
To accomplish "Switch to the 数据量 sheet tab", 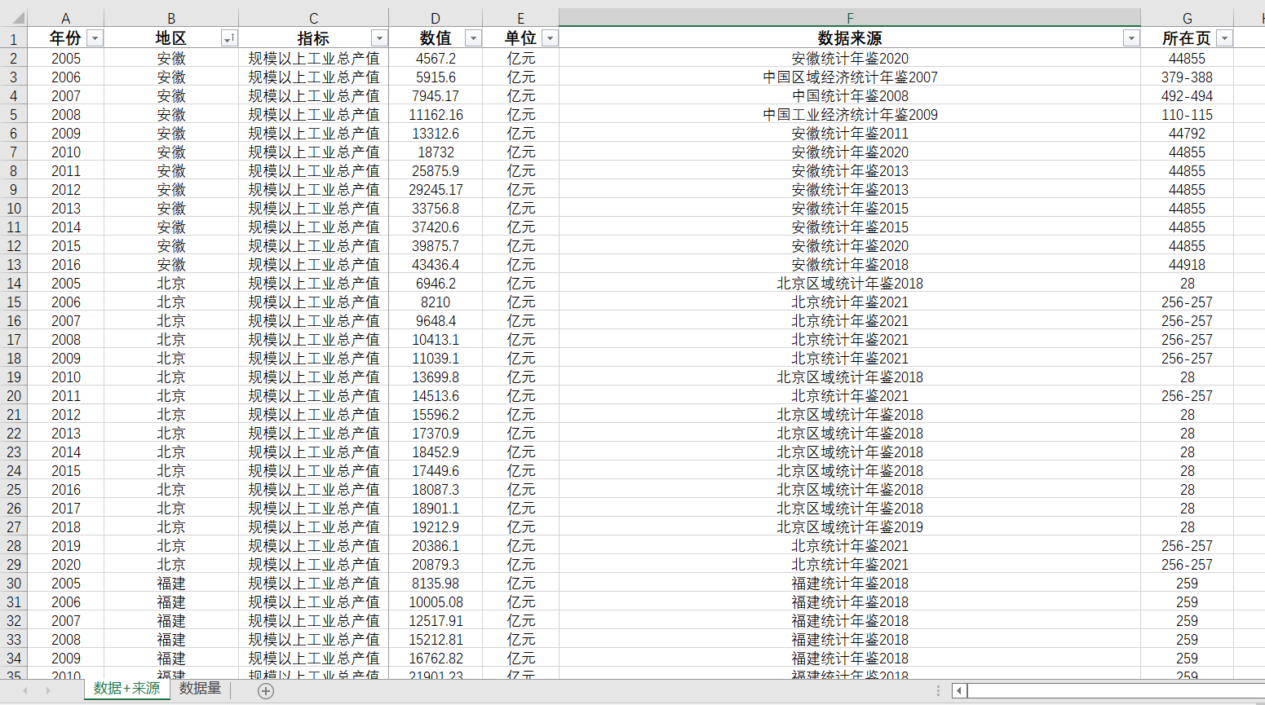I will coord(200,689).
